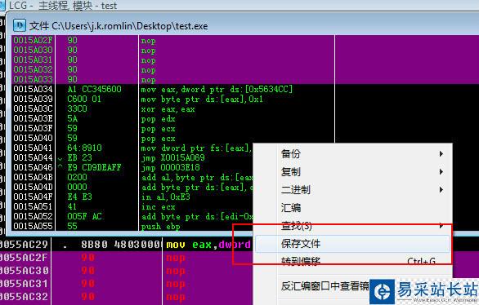The height and width of the screenshot is (305, 479).
Task: Select address row 0015A044
Action: point(33,157)
